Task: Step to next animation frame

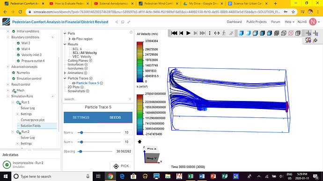Action: coord(195,33)
